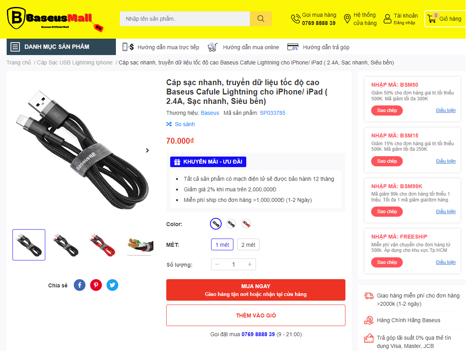The height and width of the screenshot is (360, 466).
Task: Share product on Pinterest icon
Action: [x=96, y=285]
